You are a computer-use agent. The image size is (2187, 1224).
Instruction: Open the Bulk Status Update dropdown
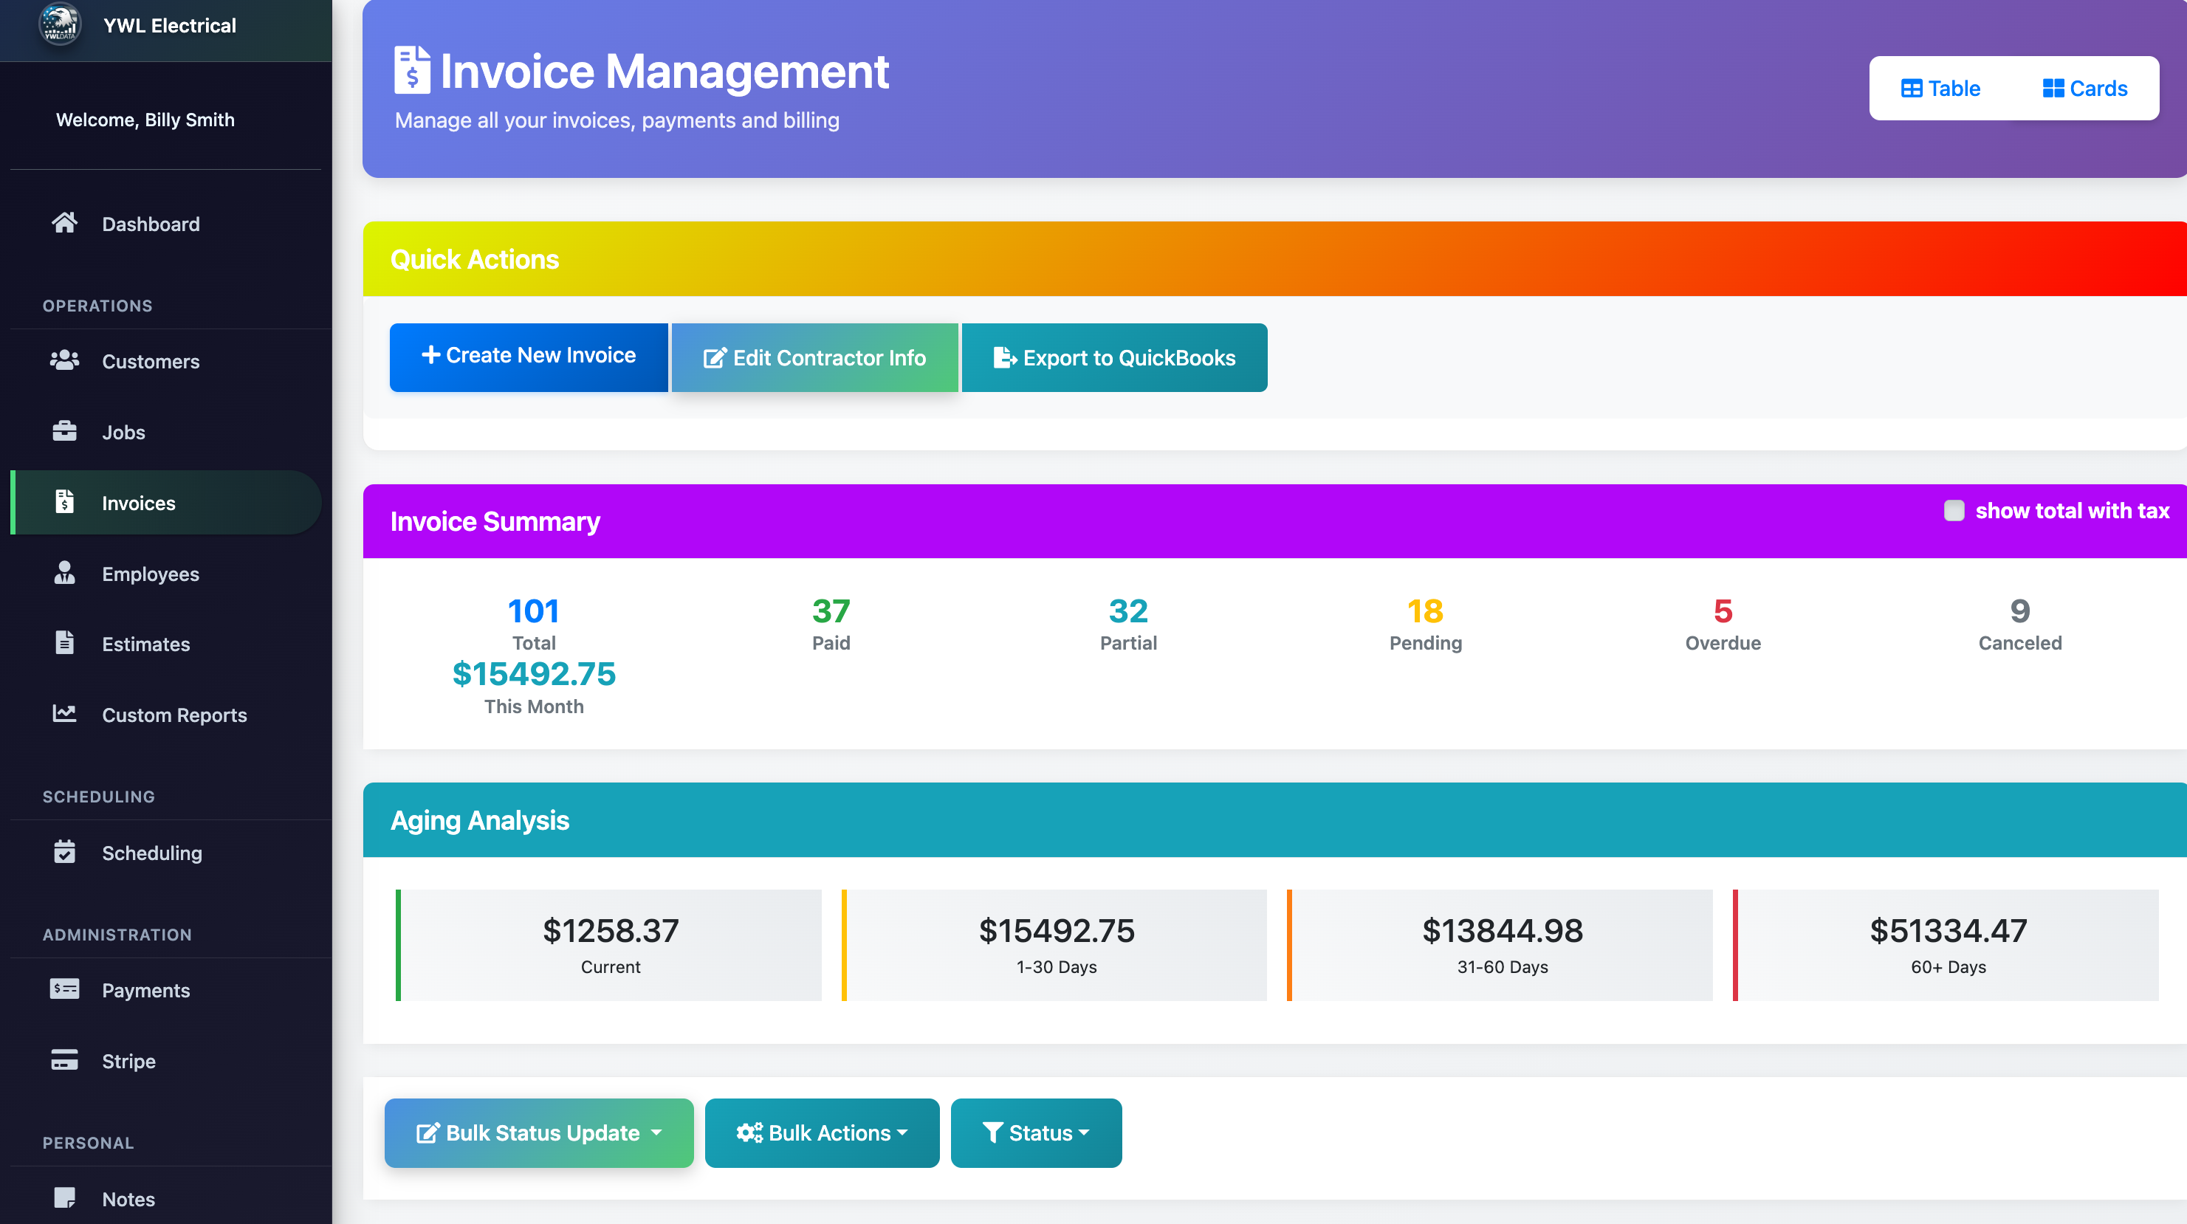pos(538,1132)
